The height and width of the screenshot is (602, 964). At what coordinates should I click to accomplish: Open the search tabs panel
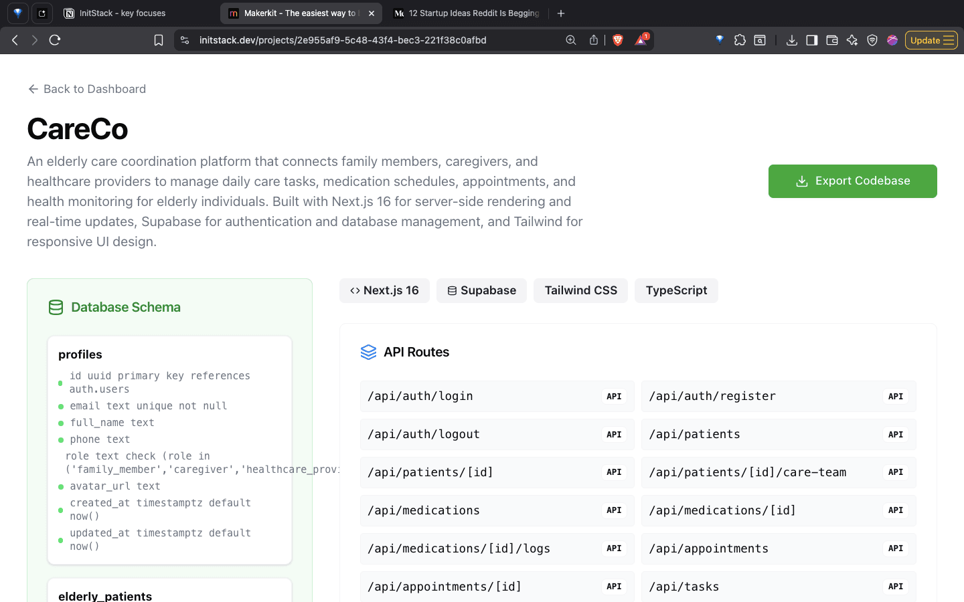(x=760, y=40)
